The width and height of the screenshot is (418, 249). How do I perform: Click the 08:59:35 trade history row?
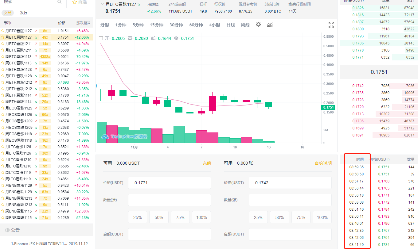click(x=379, y=167)
